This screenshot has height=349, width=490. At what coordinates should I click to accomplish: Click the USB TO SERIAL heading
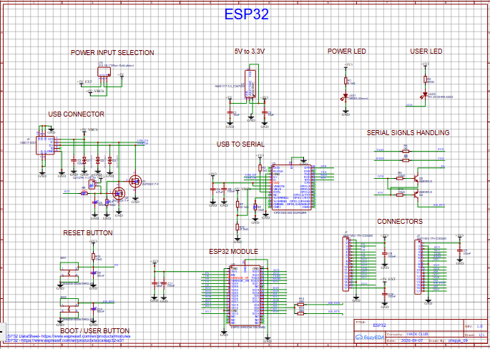click(x=240, y=144)
